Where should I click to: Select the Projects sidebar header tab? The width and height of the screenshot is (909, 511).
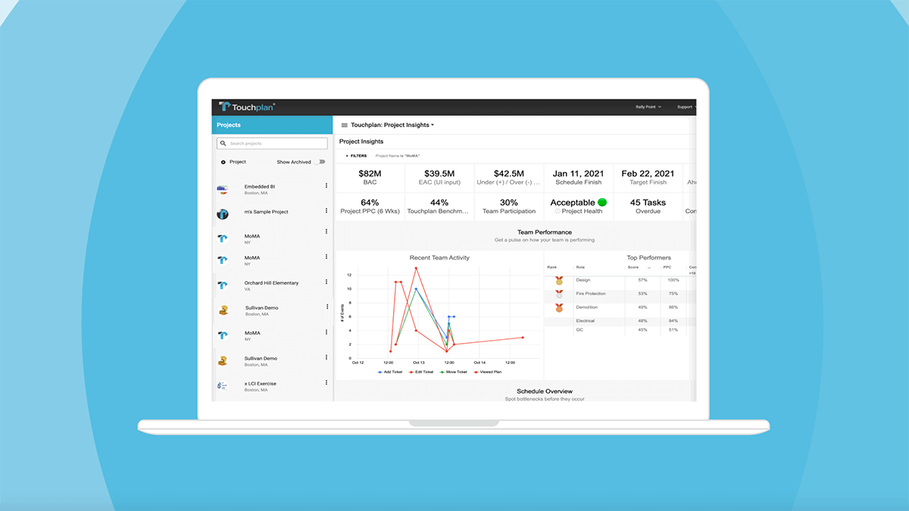click(272, 125)
